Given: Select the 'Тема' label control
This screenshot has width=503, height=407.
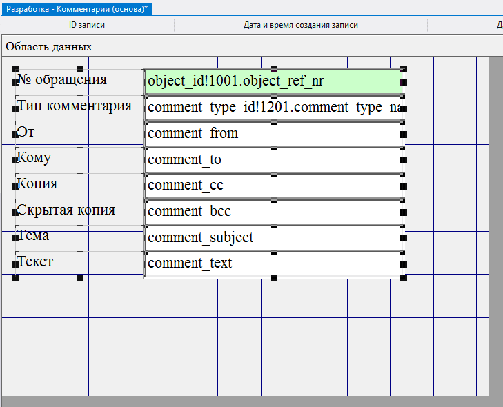Looking at the screenshot, I should pyautogui.click(x=33, y=236).
